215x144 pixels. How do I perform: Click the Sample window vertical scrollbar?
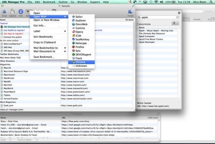point(134,36)
